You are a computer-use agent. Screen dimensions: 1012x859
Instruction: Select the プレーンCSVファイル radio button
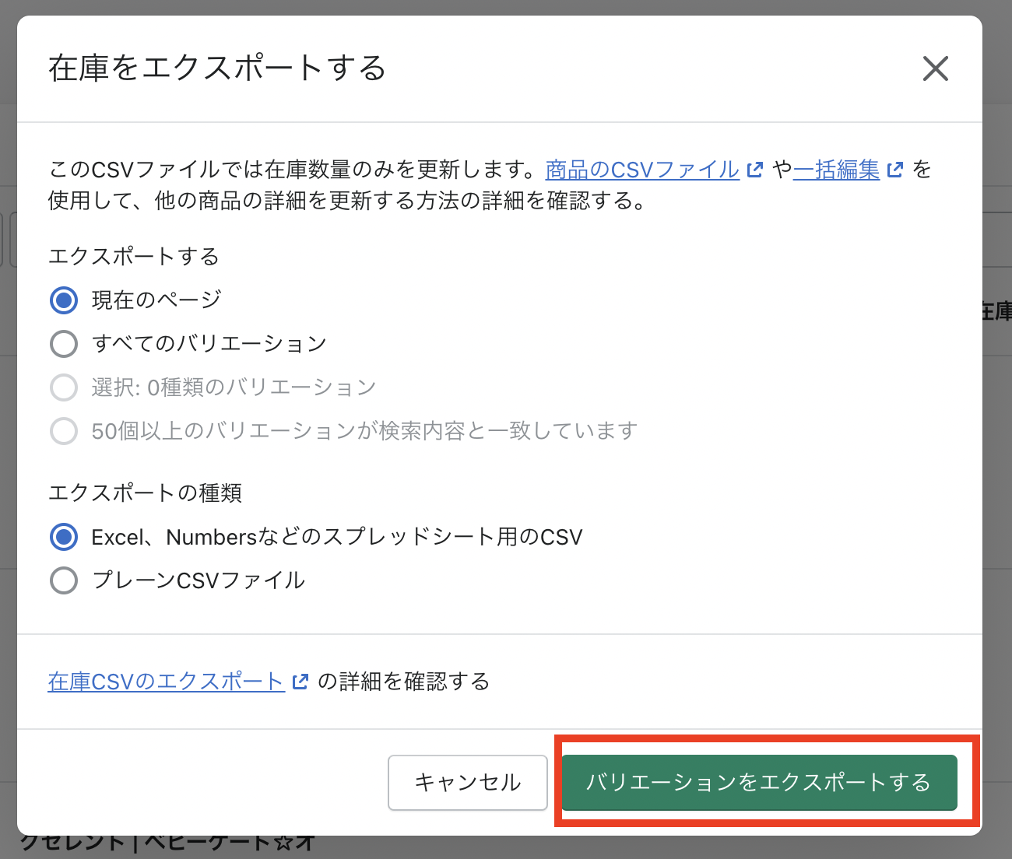click(64, 580)
